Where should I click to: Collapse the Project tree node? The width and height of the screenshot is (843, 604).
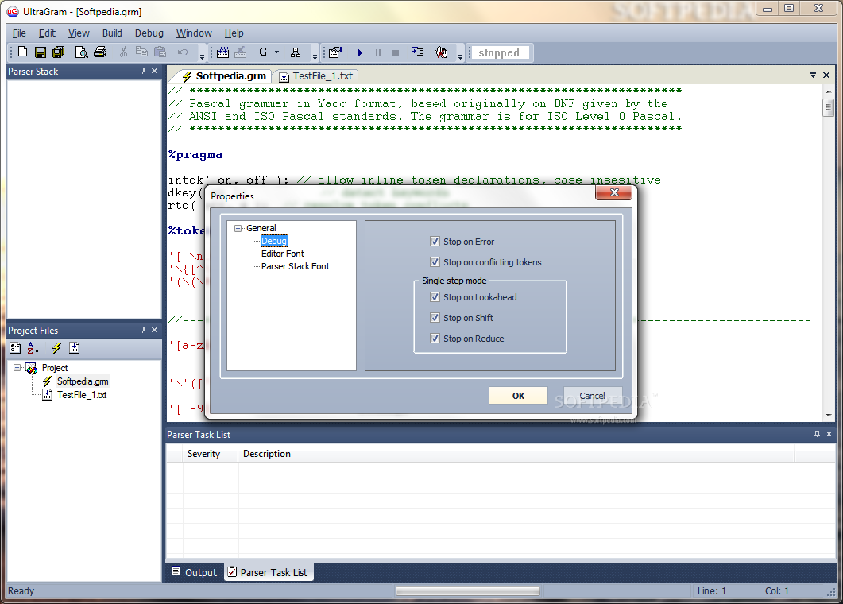[17, 368]
